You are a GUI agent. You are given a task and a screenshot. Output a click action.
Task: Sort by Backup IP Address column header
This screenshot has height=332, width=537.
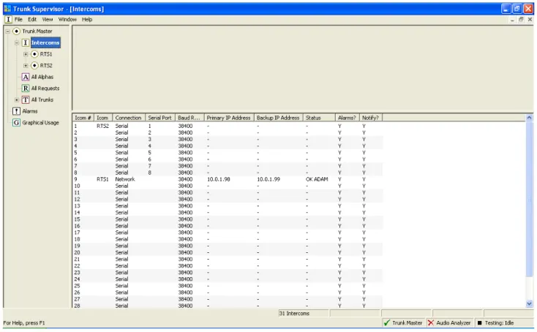tap(278, 118)
